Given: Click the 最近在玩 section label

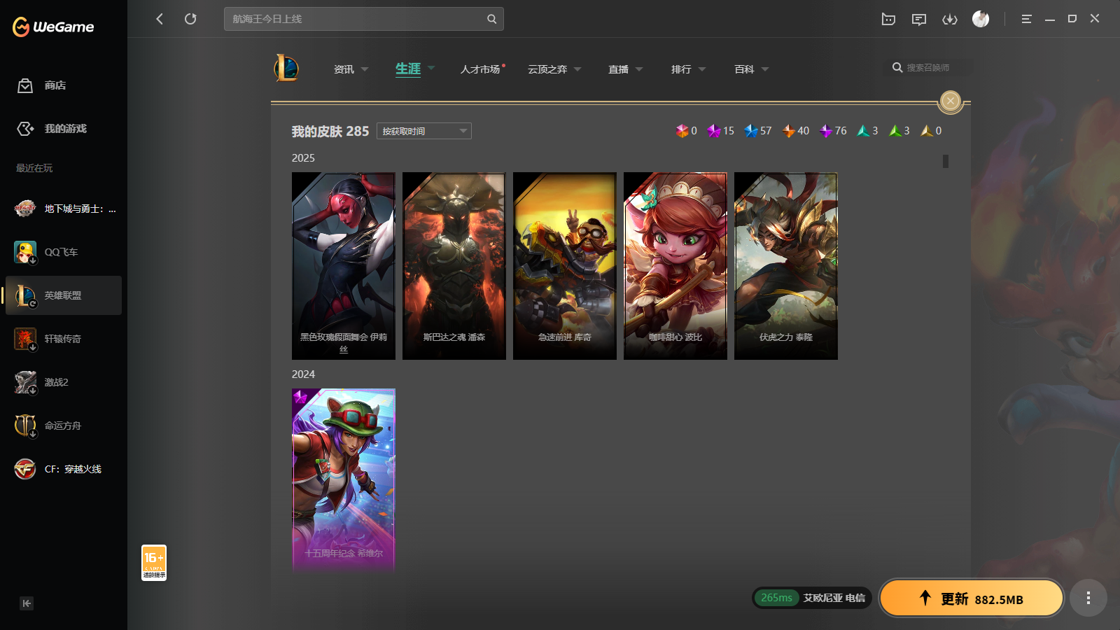Looking at the screenshot, I should [x=34, y=168].
